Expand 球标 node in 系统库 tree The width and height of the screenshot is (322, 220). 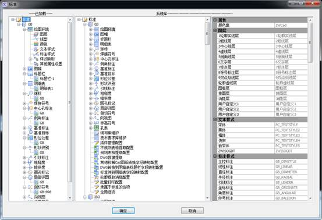click(x=91, y=49)
